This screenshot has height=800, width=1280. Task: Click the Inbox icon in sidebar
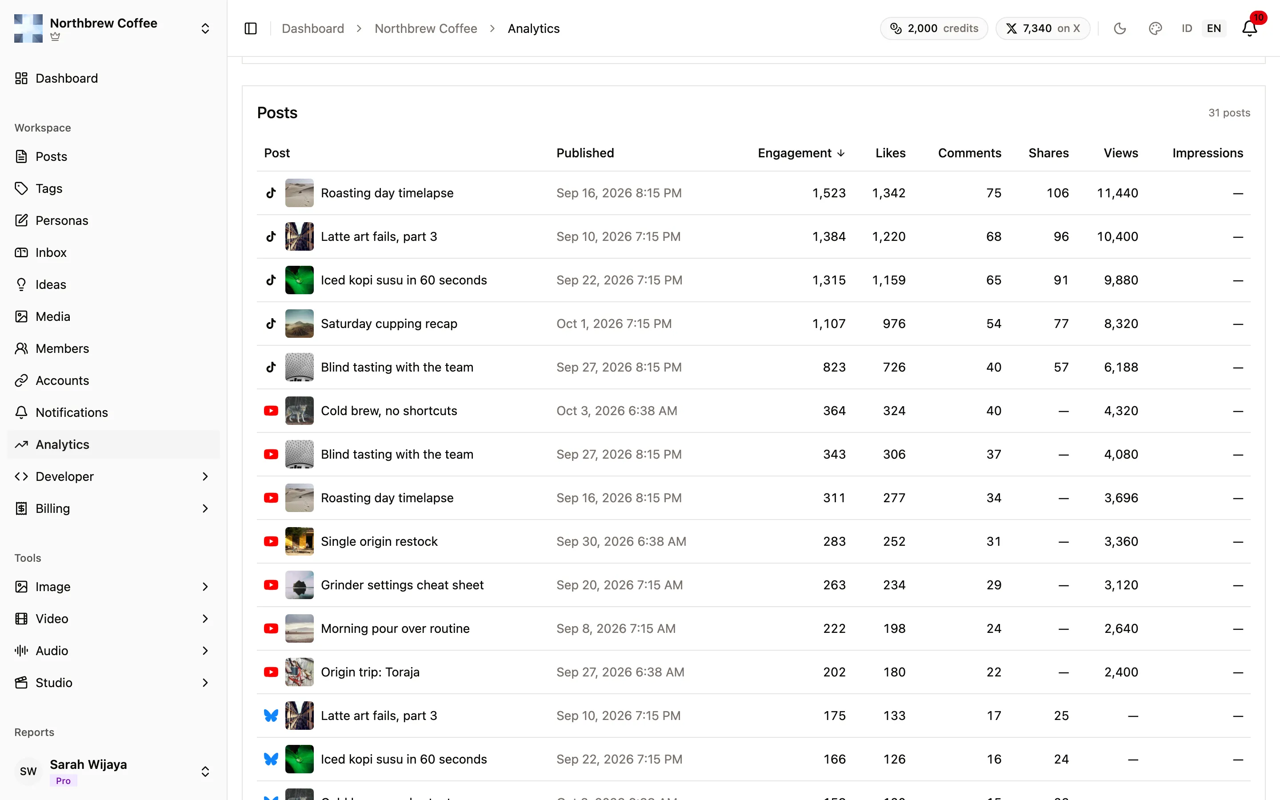coord(21,252)
